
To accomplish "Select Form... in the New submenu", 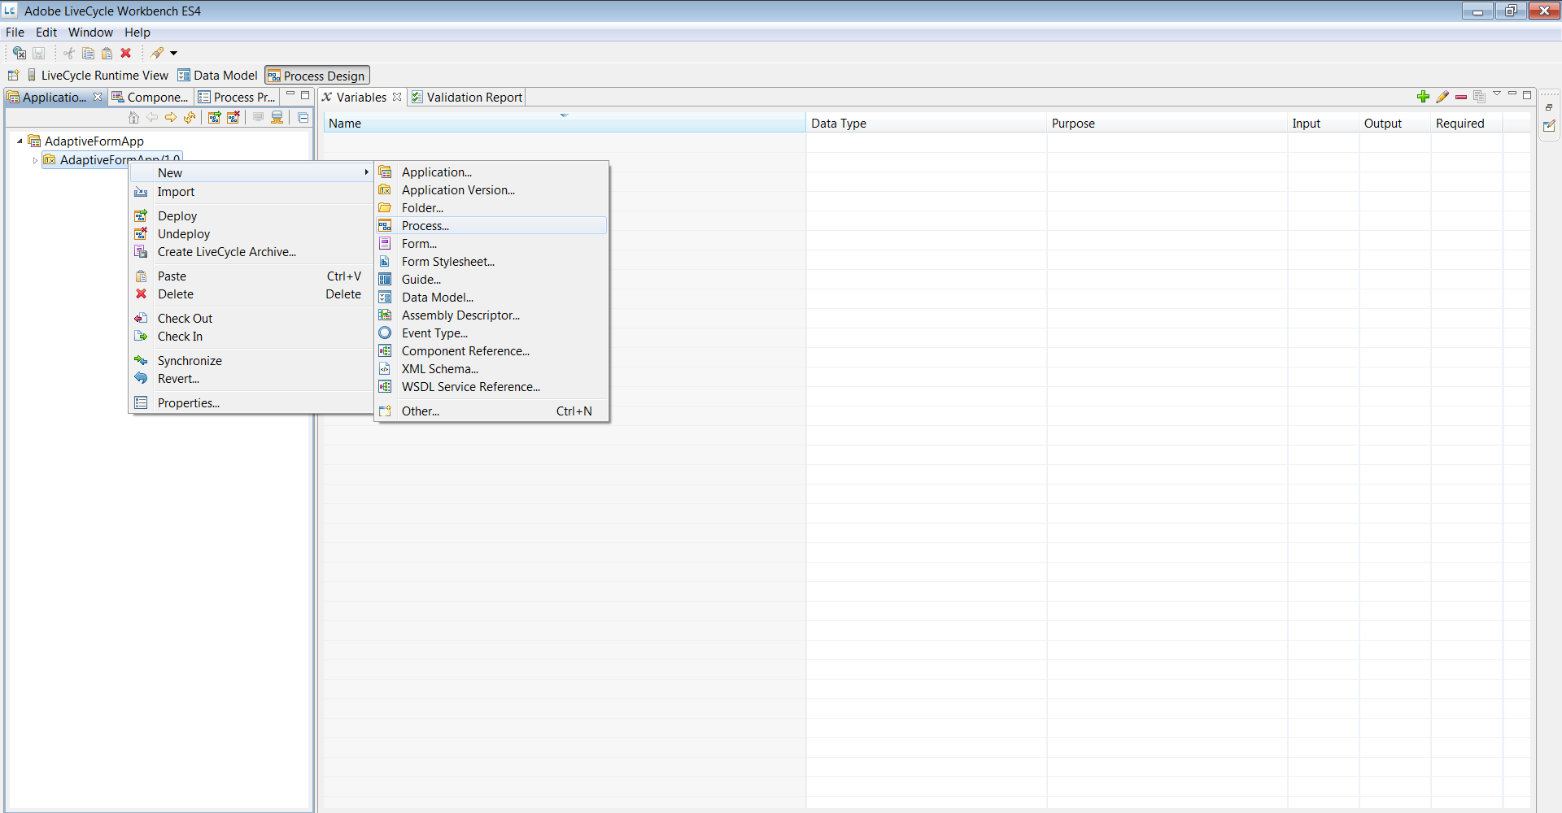I will (x=491, y=244).
